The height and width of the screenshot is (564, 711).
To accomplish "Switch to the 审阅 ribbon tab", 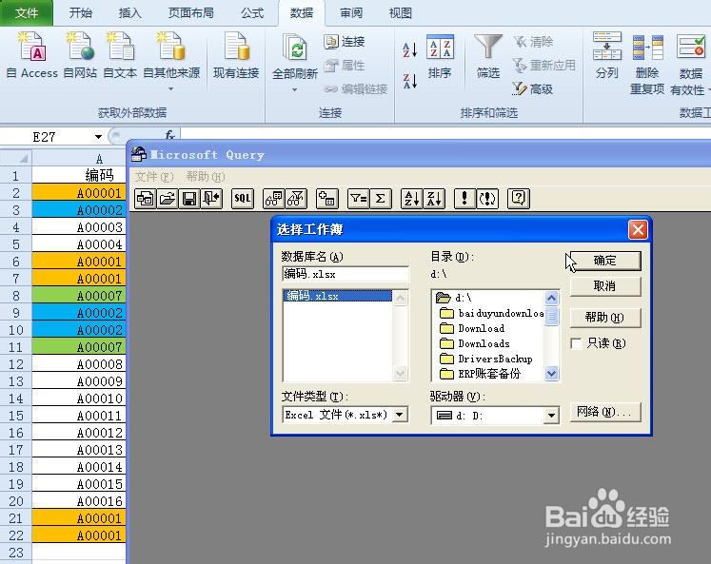I will coord(351,13).
